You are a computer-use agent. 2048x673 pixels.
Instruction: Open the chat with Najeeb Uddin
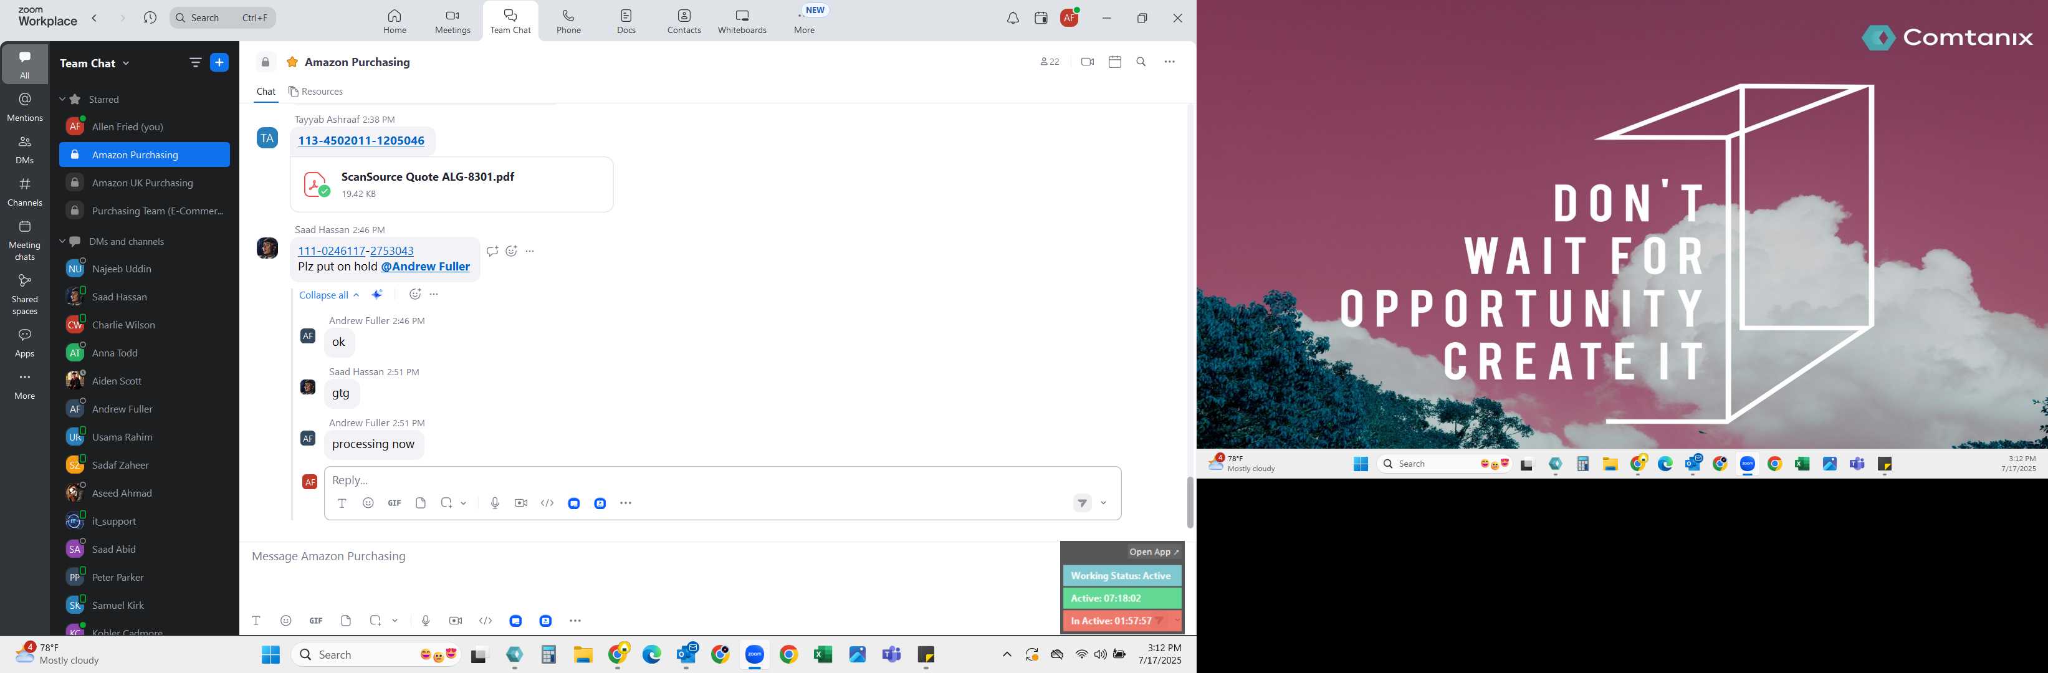click(145, 269)
